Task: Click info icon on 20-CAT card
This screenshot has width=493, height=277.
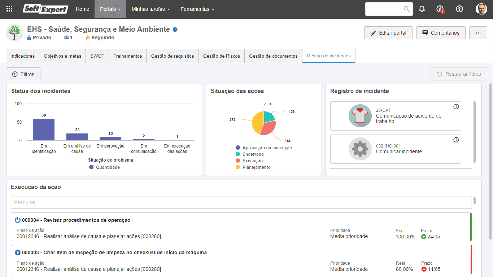Action: [456, 106]
